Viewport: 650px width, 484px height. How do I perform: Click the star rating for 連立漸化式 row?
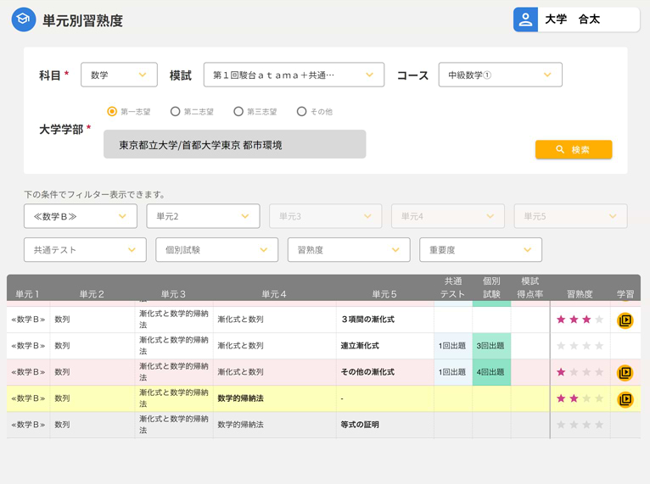coord(580,346)
